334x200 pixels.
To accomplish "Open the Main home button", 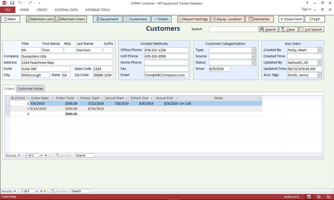I will [x=10, y=19].
